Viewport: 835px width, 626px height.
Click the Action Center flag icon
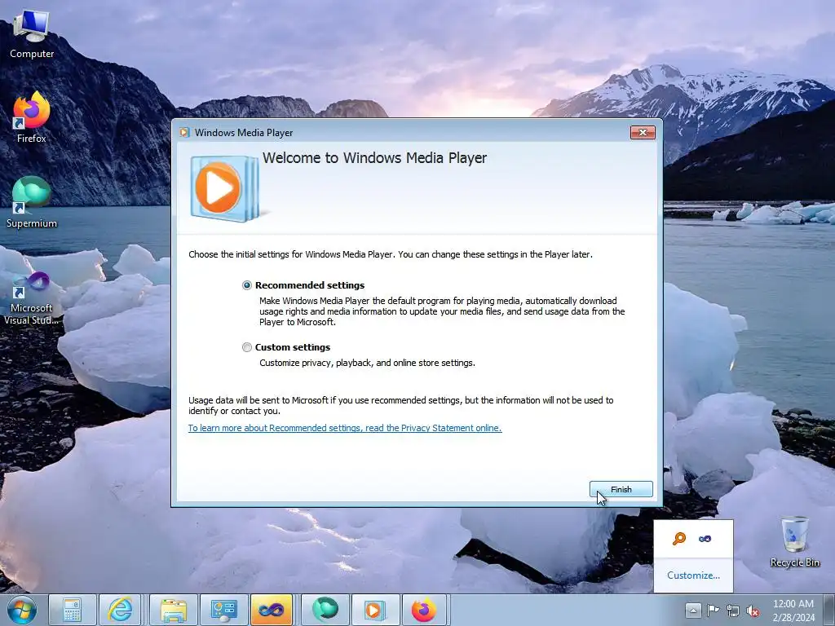713,610
